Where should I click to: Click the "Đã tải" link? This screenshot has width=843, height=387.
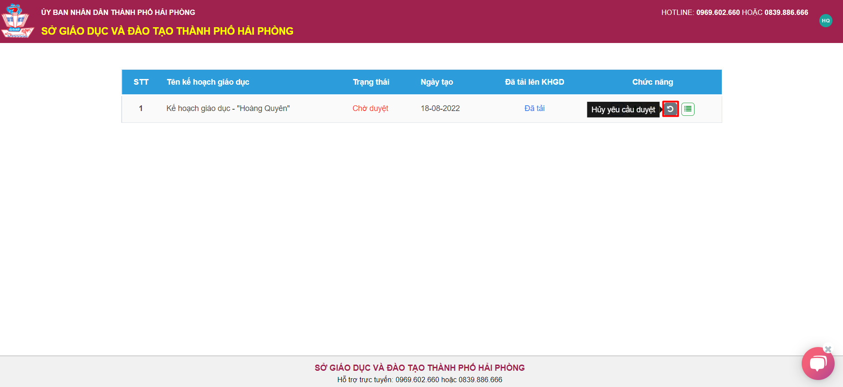click(534, 108)
